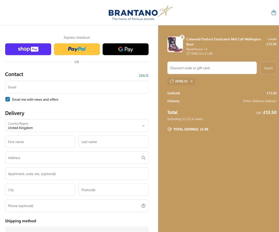This screenshot has width=279, height=232.
Task: Click the APRIL10 (-£1.49) line discount text
Action: pyautogui.click(x=202, y=54)
